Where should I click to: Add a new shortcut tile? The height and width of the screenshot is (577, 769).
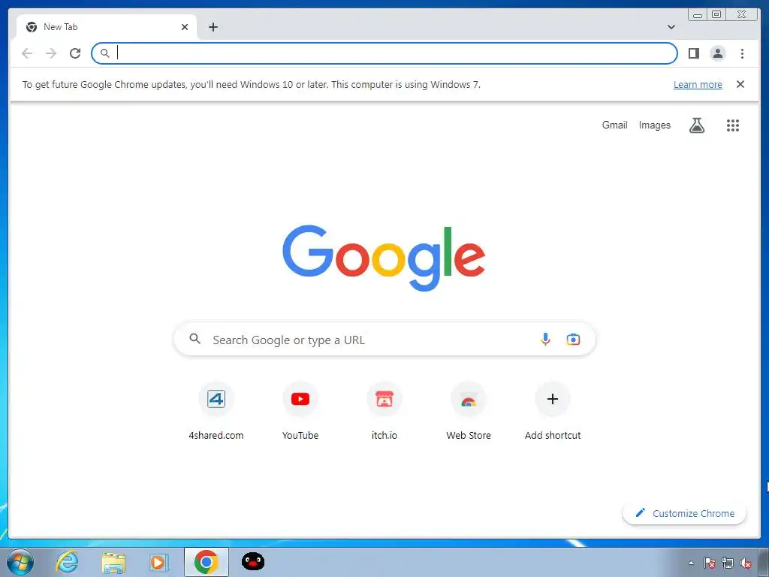click(553, 412)
